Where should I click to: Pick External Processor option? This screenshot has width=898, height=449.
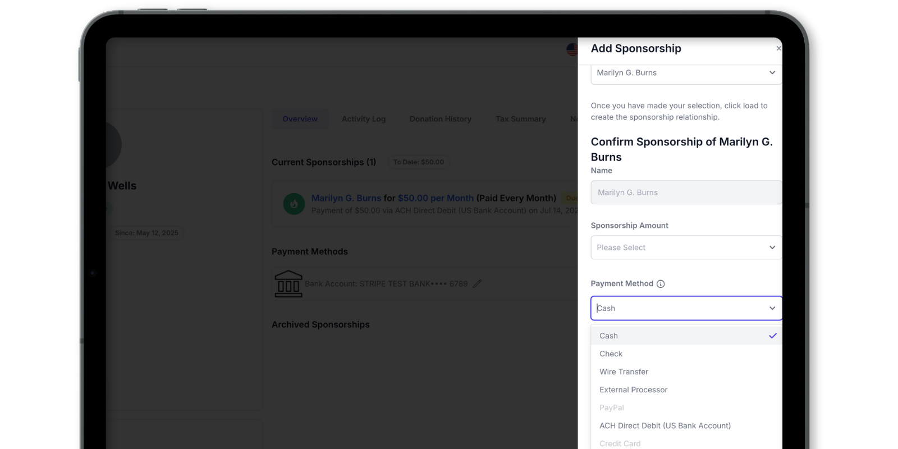tap(686, 390)
